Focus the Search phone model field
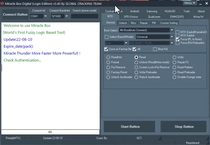The width and height of the screenshot is (210, 145). 85,16
